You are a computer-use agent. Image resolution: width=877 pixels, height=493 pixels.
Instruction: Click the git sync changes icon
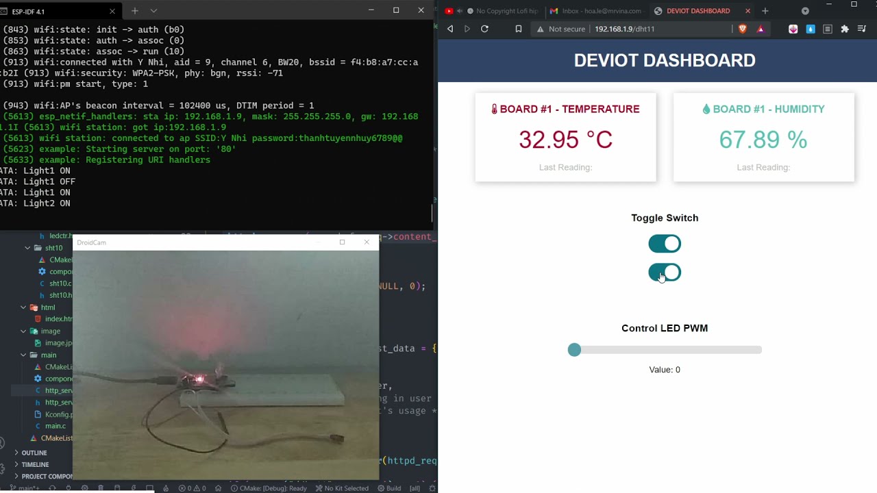coord(51,488)
